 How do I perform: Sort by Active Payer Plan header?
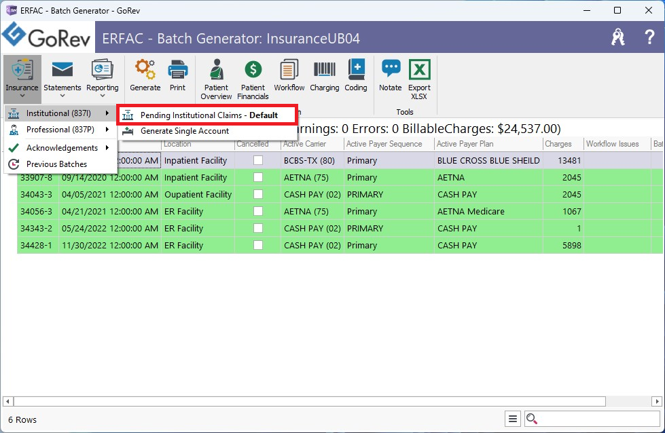(488, 144)
